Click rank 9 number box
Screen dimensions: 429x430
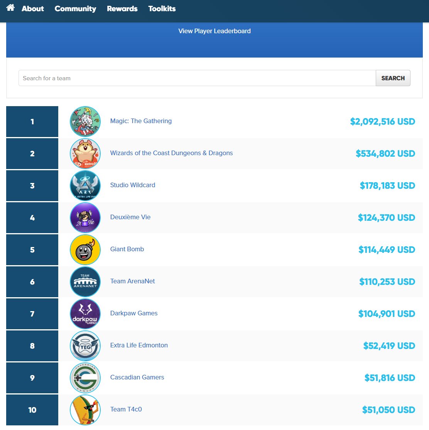click(x=32, y=378)
